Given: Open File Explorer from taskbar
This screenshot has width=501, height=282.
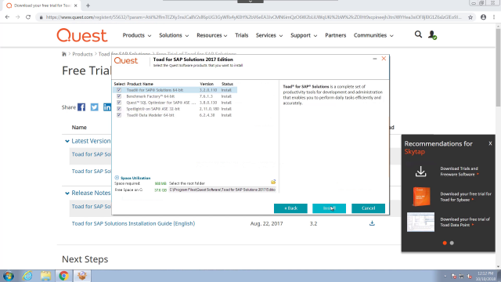Looking at the screenshot, I should [45, 276].
